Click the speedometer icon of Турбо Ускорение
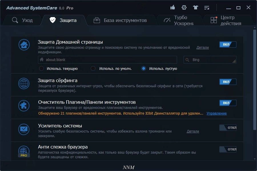Viewport: 257px width, 171px height. 167,20
